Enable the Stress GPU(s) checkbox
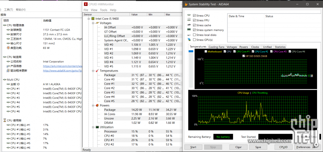 (194, 40)
